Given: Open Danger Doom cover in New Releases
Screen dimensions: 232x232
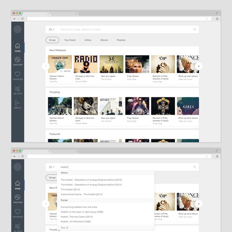Looking at the screenshot, I should tap(60, 64).
